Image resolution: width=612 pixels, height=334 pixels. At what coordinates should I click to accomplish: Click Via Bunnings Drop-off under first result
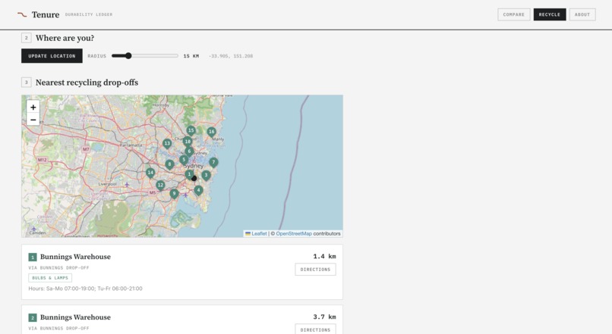59,268
